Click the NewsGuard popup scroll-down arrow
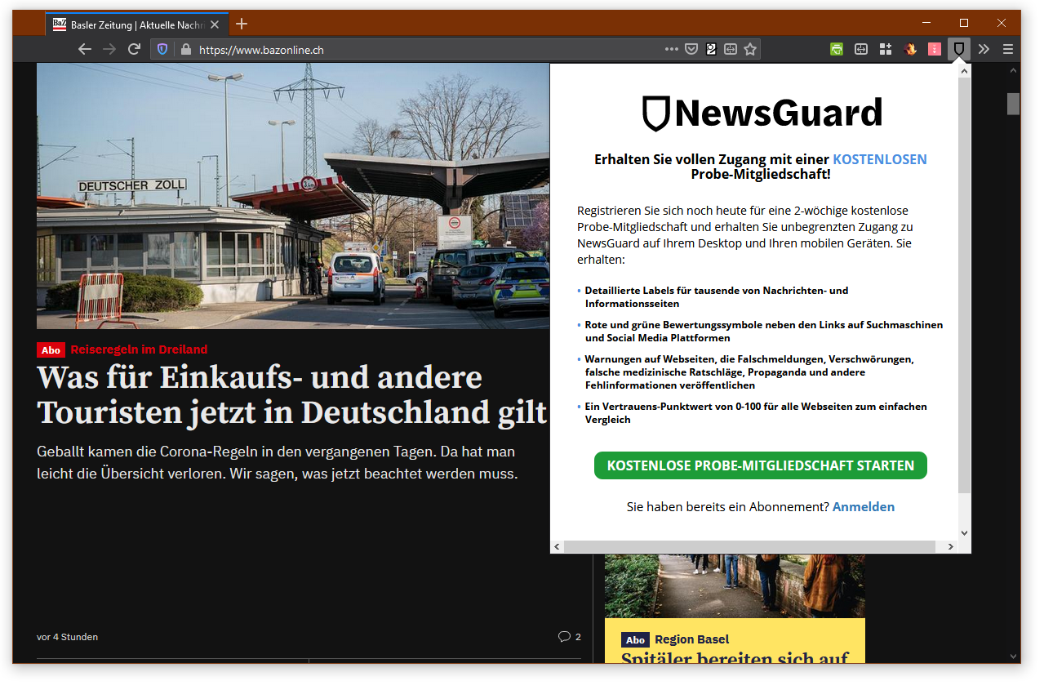Screen dimensions: 1044x690 tap(964, 532)
